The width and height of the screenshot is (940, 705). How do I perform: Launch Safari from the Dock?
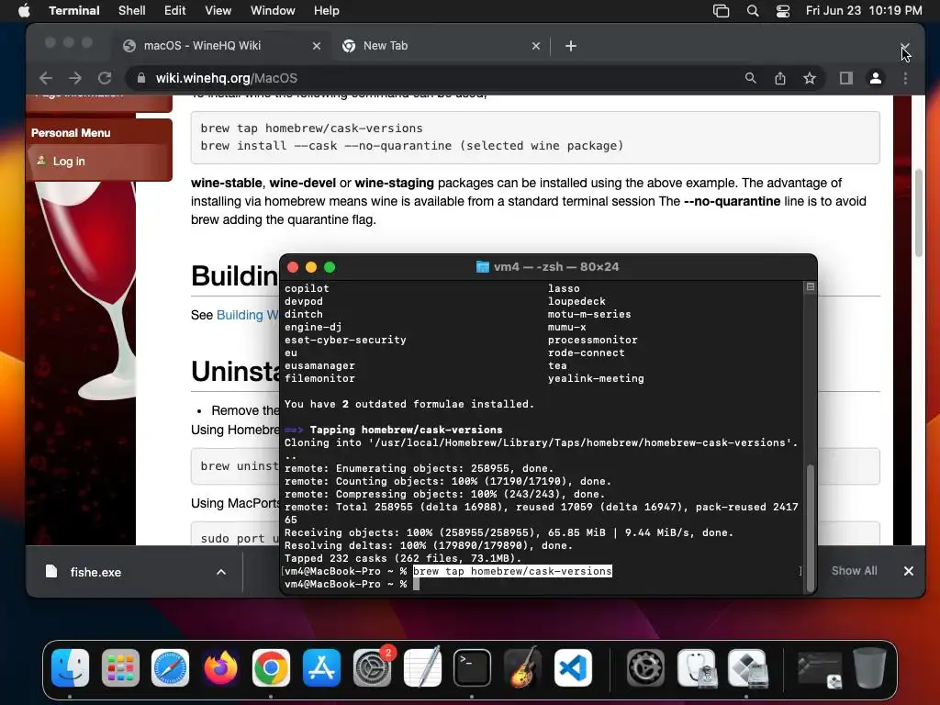click(170, 668)
